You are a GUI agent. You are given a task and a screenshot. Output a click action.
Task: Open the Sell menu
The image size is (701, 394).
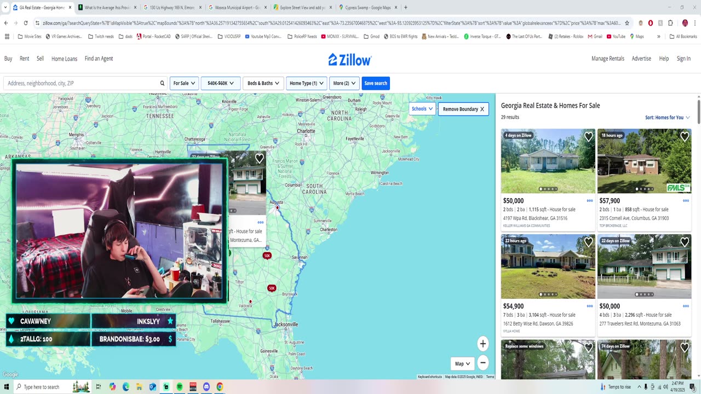(x=41, y=59)
